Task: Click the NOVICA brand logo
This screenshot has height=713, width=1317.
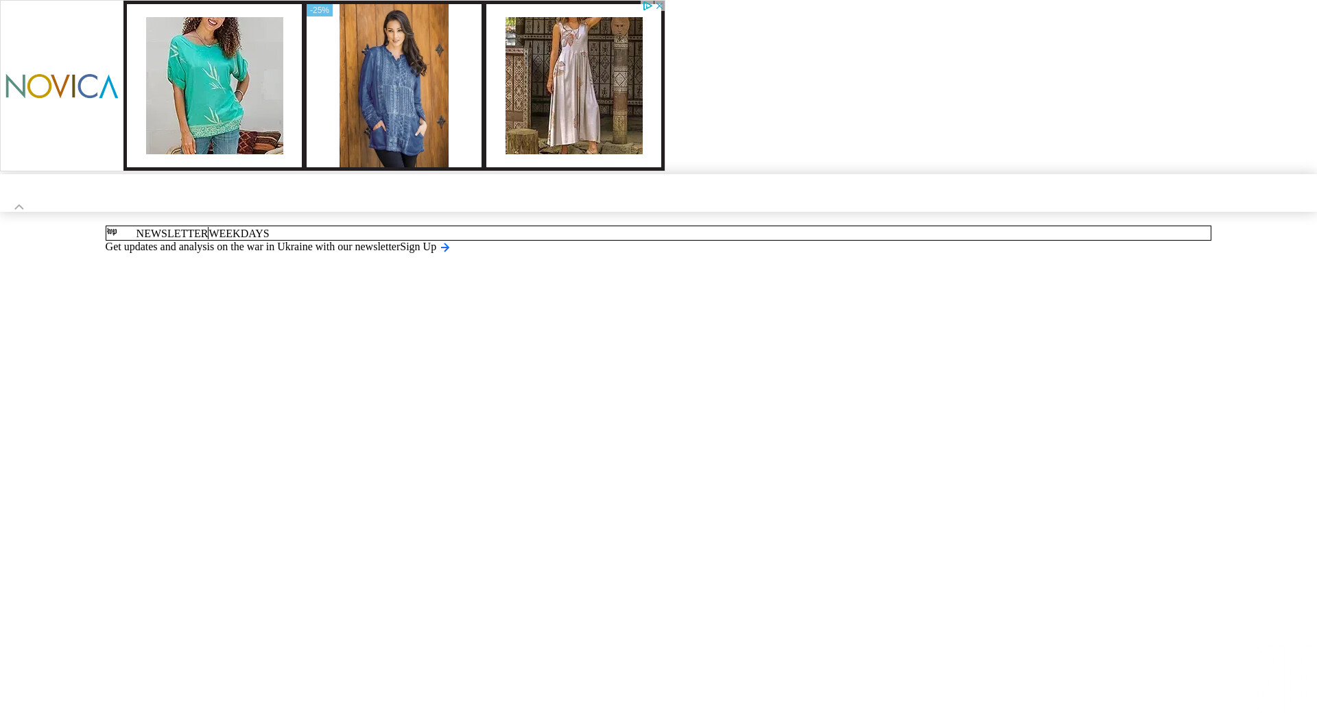Action: pyautogui.click(x=62, y=86)
